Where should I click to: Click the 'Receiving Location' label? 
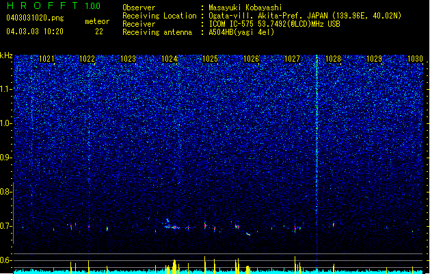[159, 16]
